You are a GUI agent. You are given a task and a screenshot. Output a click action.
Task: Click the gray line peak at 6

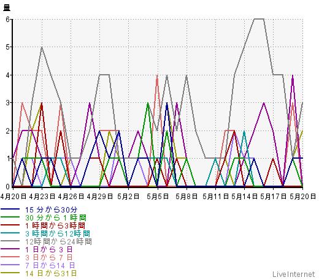(259, 19)
